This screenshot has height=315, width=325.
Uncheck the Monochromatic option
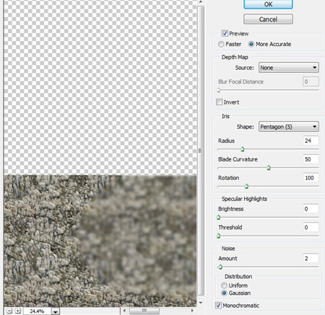[218, 306]
